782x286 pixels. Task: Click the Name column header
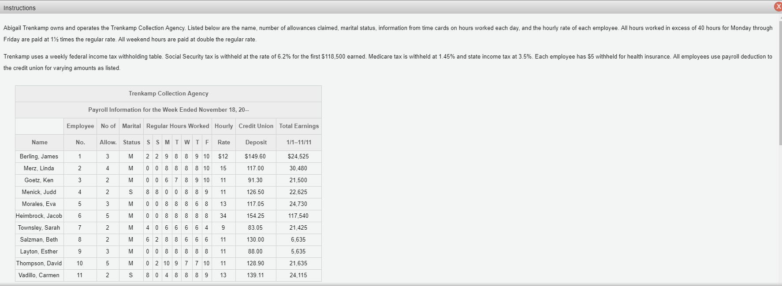tap(39, 142)
